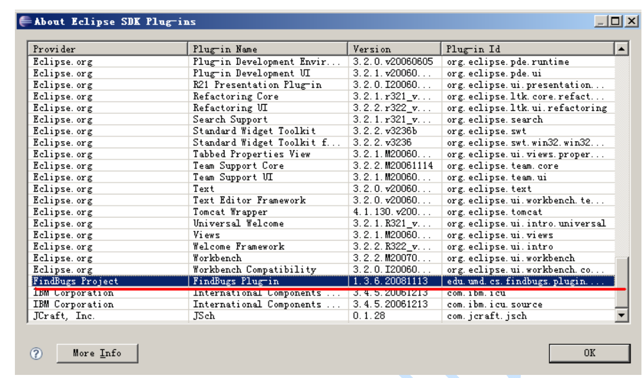Select Eclipse.org in the Search Support row
The image size is (643, 378).
coord(63,120)
